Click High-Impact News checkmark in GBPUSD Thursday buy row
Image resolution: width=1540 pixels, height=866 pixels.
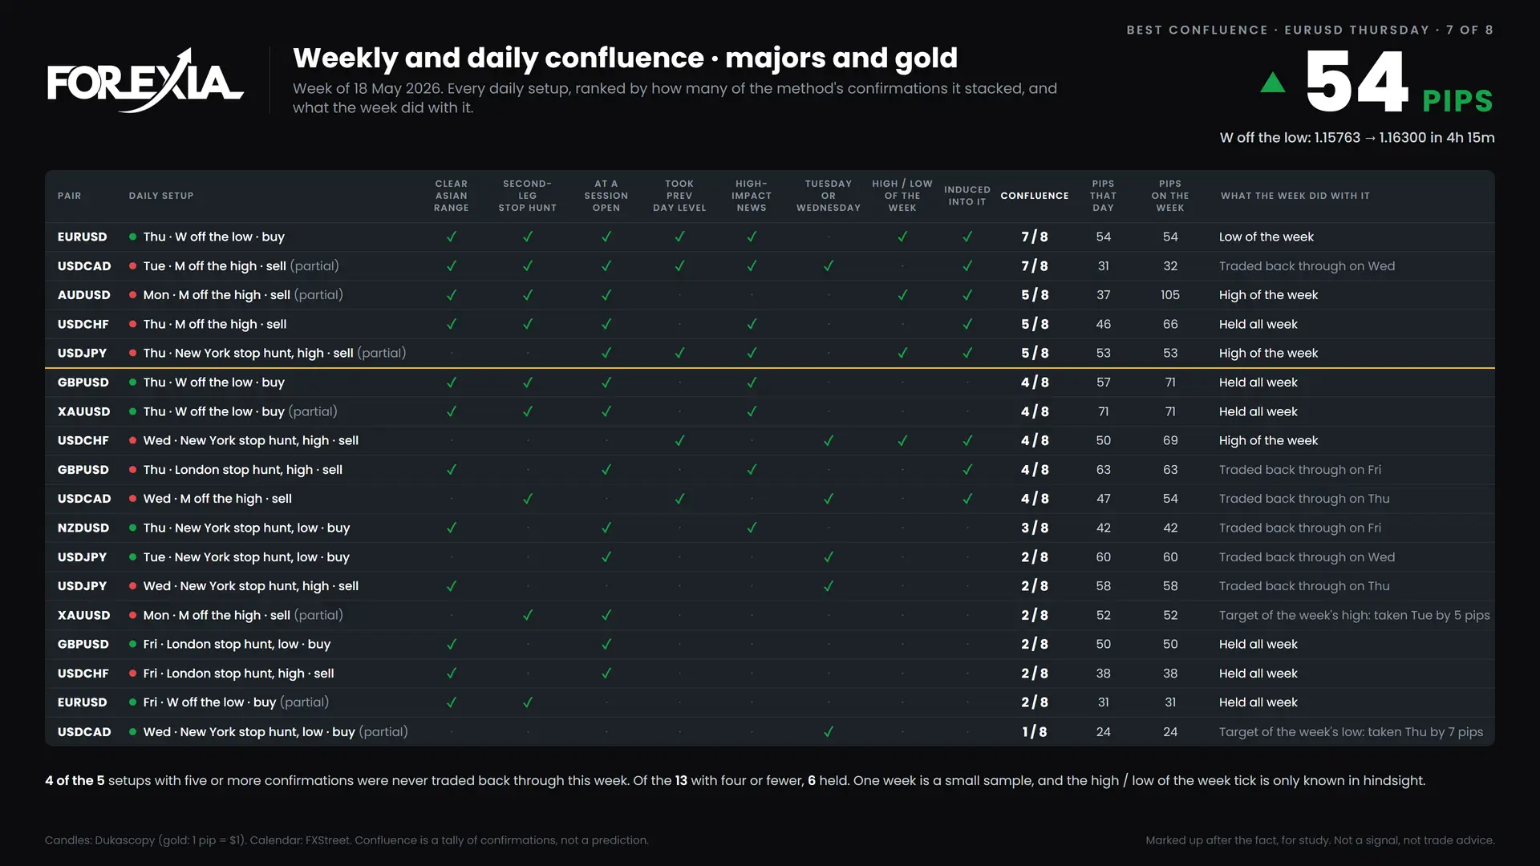752,382
